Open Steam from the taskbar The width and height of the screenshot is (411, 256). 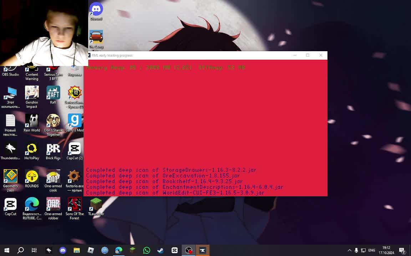coord(161,251)
